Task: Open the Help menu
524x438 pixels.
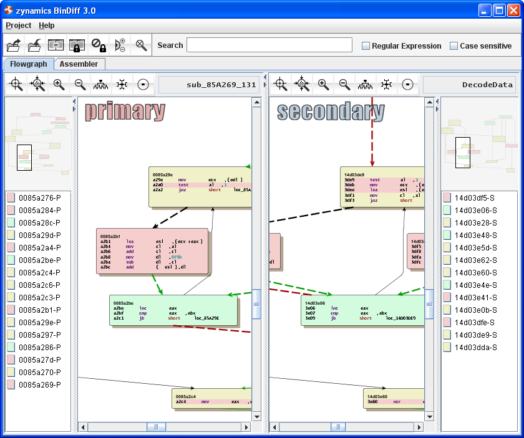Action: tap(47, 26)
